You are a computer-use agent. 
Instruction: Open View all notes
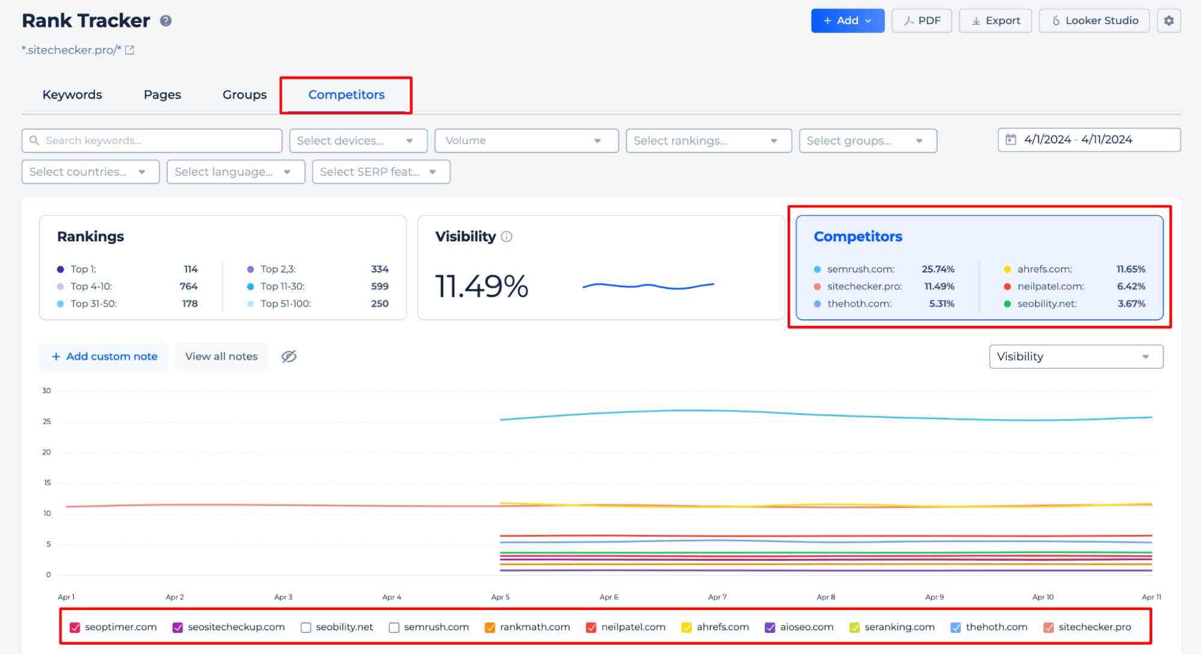tap(221, 357)
